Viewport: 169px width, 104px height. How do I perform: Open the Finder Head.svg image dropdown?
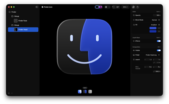[x=153, y=55]
